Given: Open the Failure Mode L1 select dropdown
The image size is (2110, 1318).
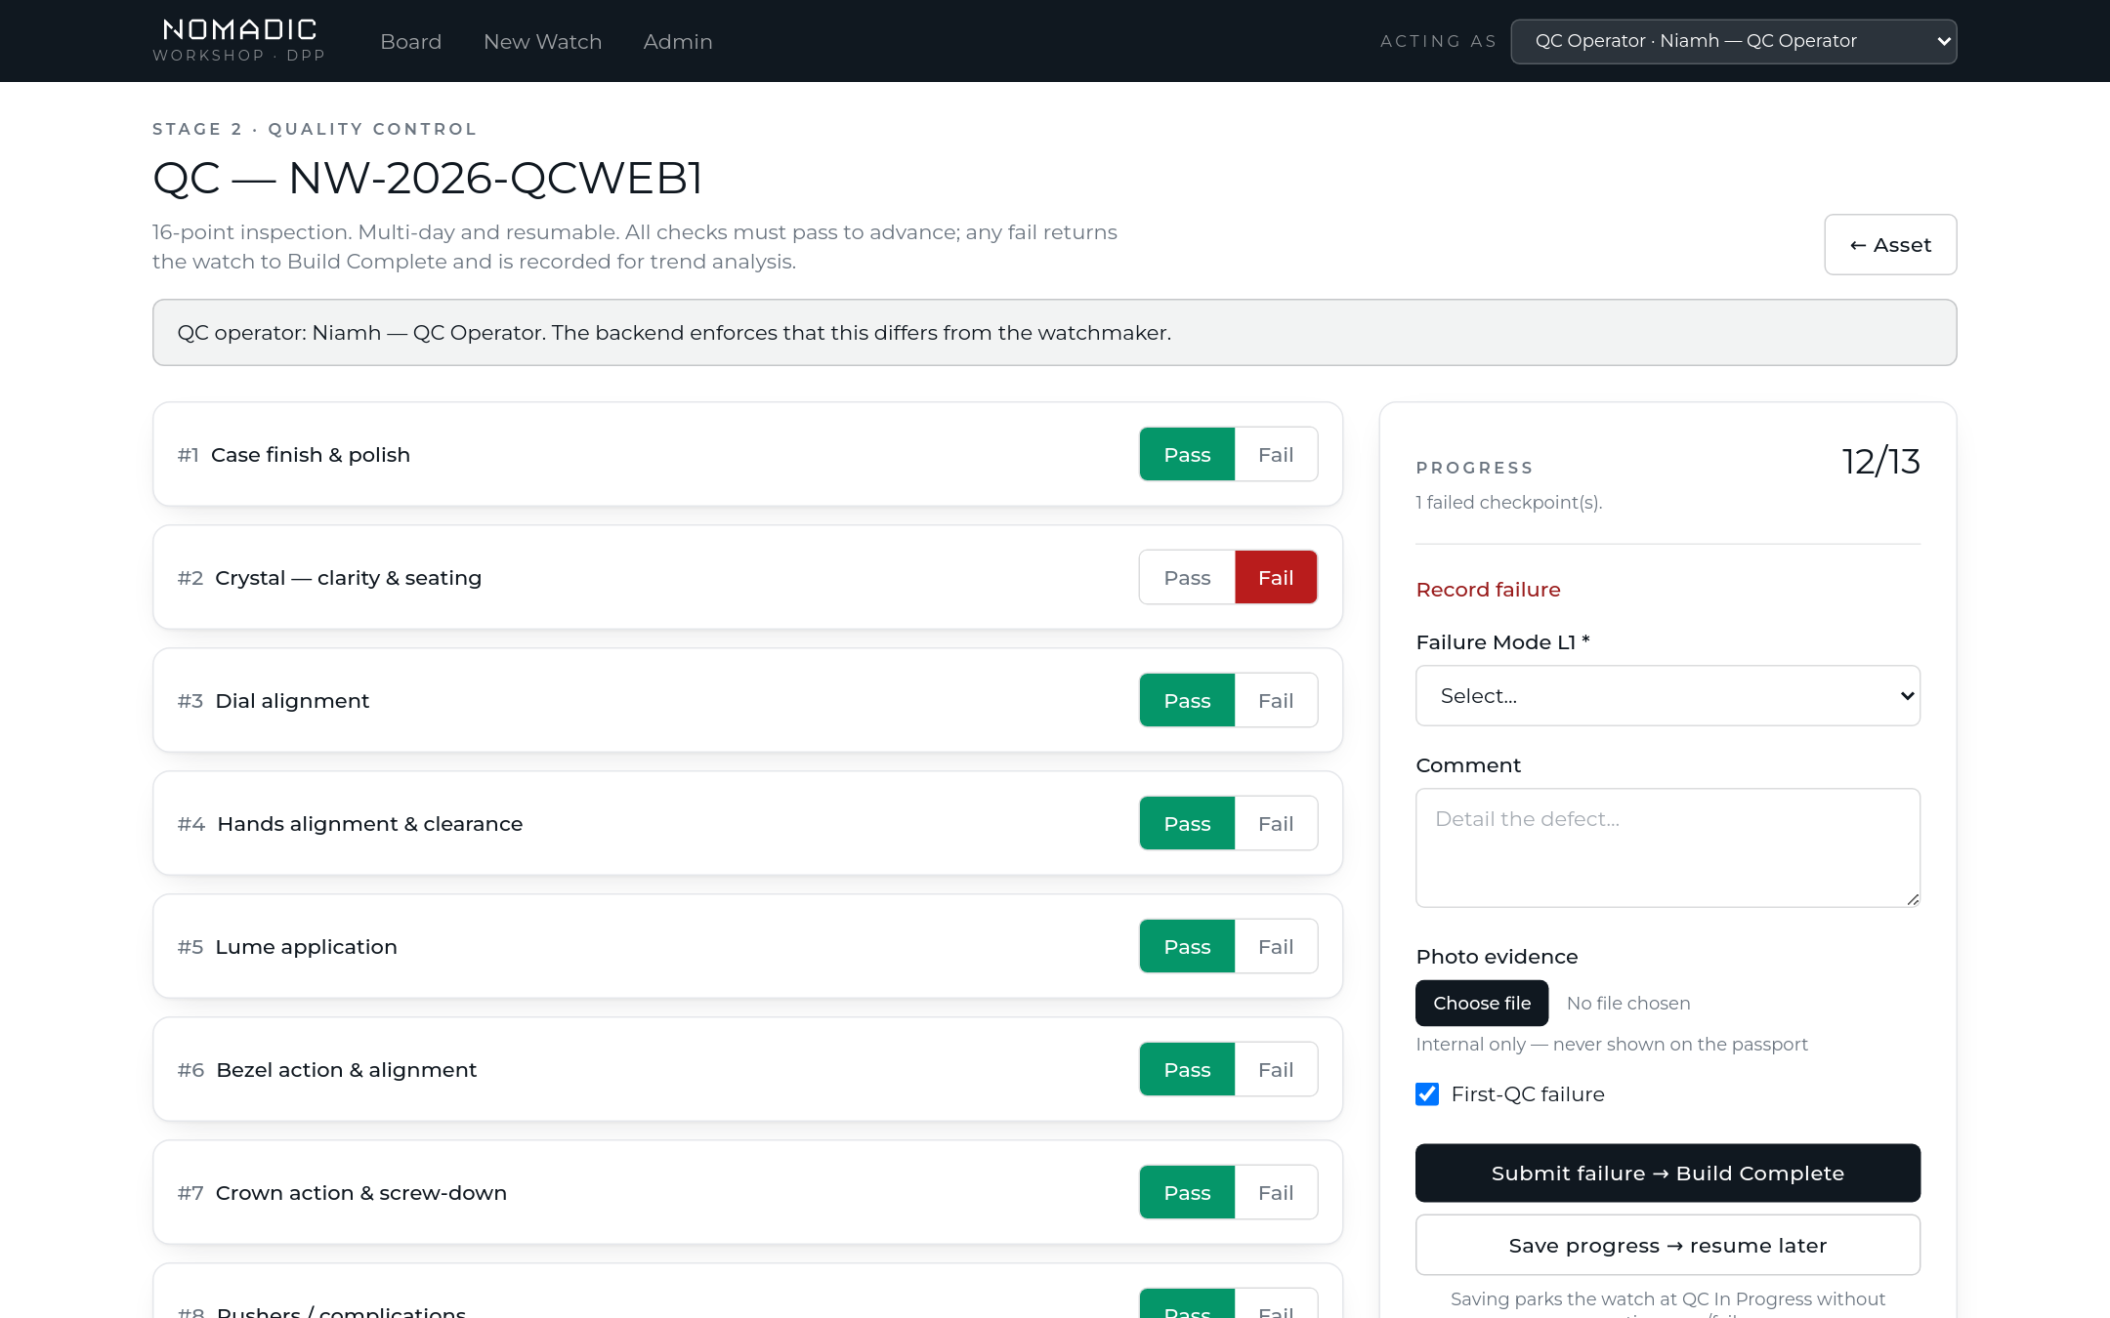Looking at the screenshot, I should pyautogui.click(x=1667, y=696).
